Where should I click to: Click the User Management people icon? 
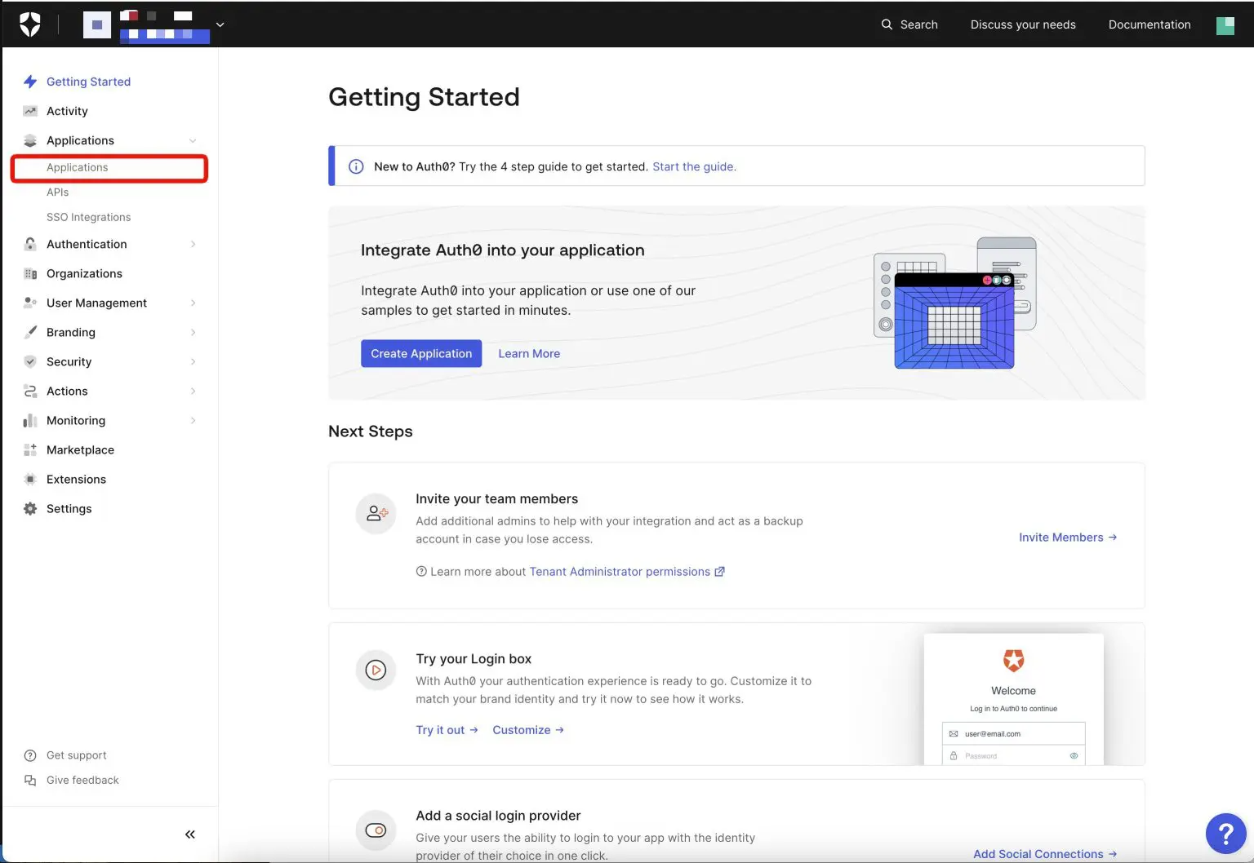coord(30,303)
